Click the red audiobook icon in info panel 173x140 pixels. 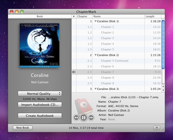84,106
